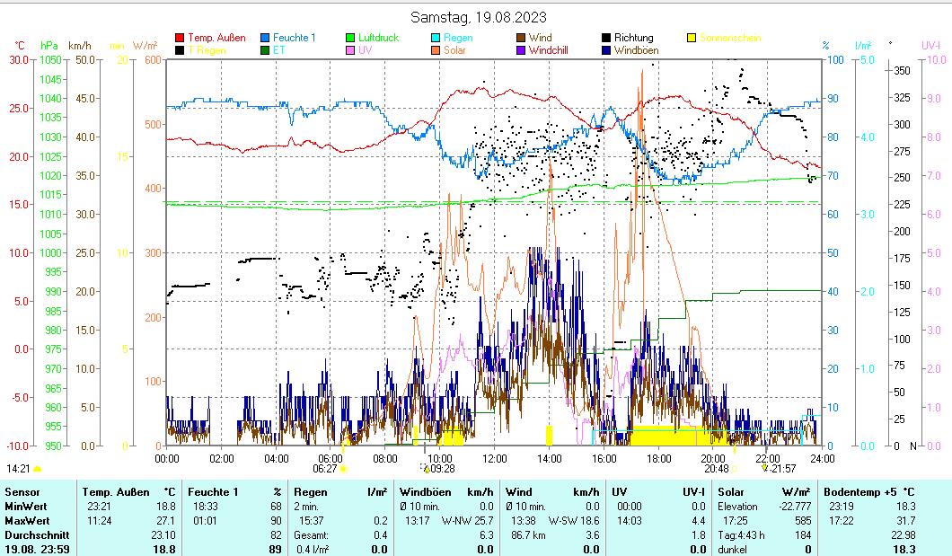The width and height of the screenshot is (952, 556).
Task: Click the 24:00 time axis label
Action: [822, 459]
